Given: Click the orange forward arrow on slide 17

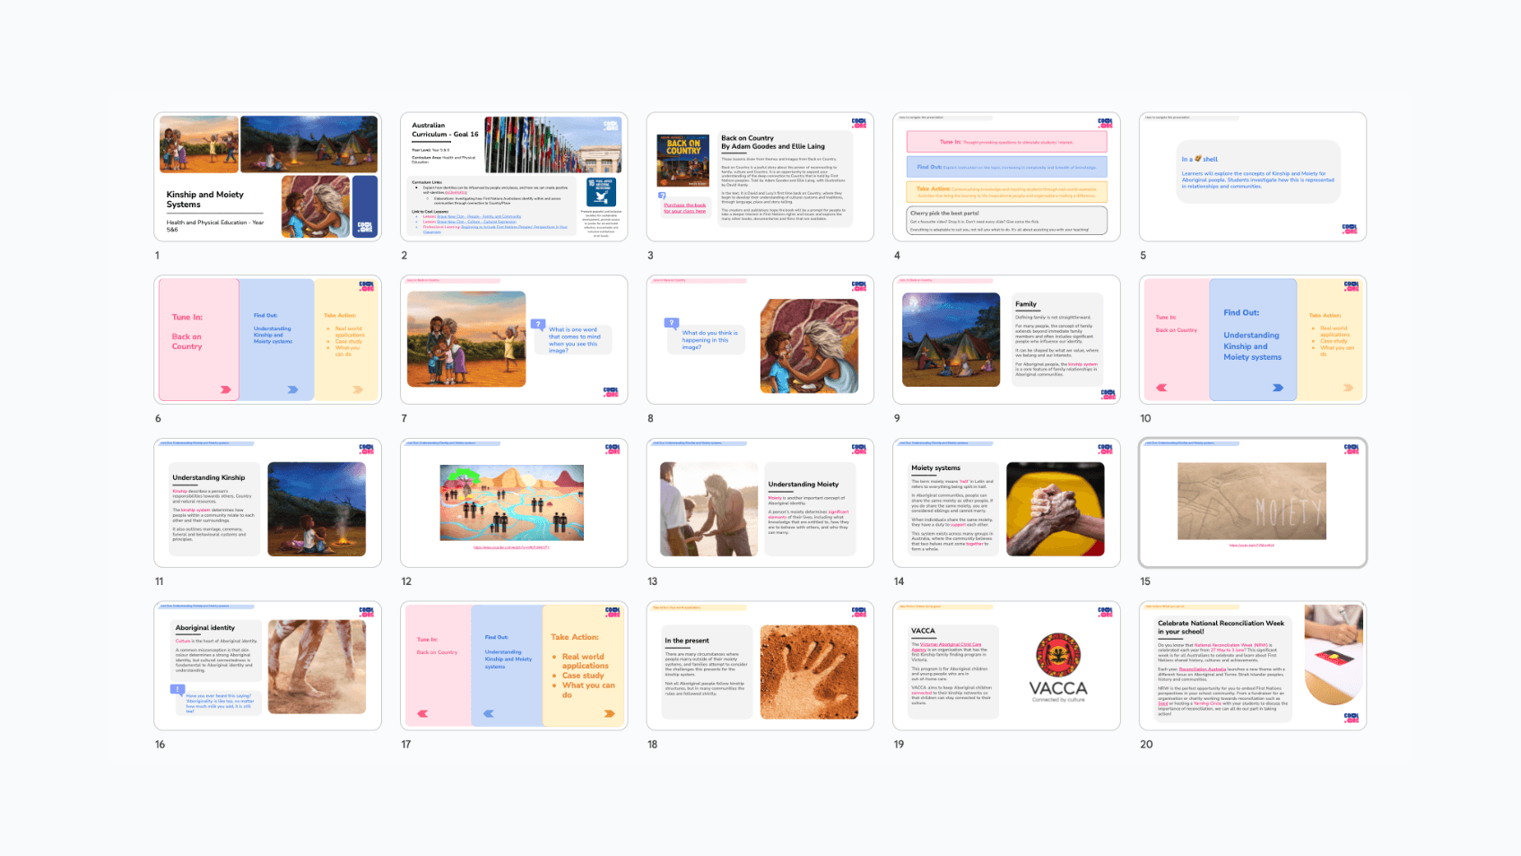Looking at the screenshot, I should 609,714.
